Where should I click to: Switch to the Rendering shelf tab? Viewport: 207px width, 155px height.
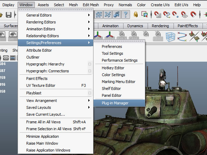160,26
